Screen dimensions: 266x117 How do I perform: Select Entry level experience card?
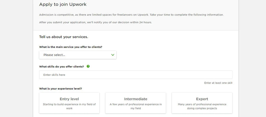pyautogui.click(x=69, y=103)
